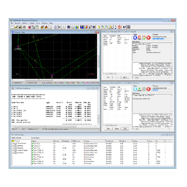Click the horizontal scrollbar under the traverse map
This screenshot has height=187, width=187.
54,80
